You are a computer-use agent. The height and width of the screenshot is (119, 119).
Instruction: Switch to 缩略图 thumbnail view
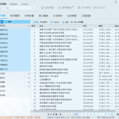point(44,22)
